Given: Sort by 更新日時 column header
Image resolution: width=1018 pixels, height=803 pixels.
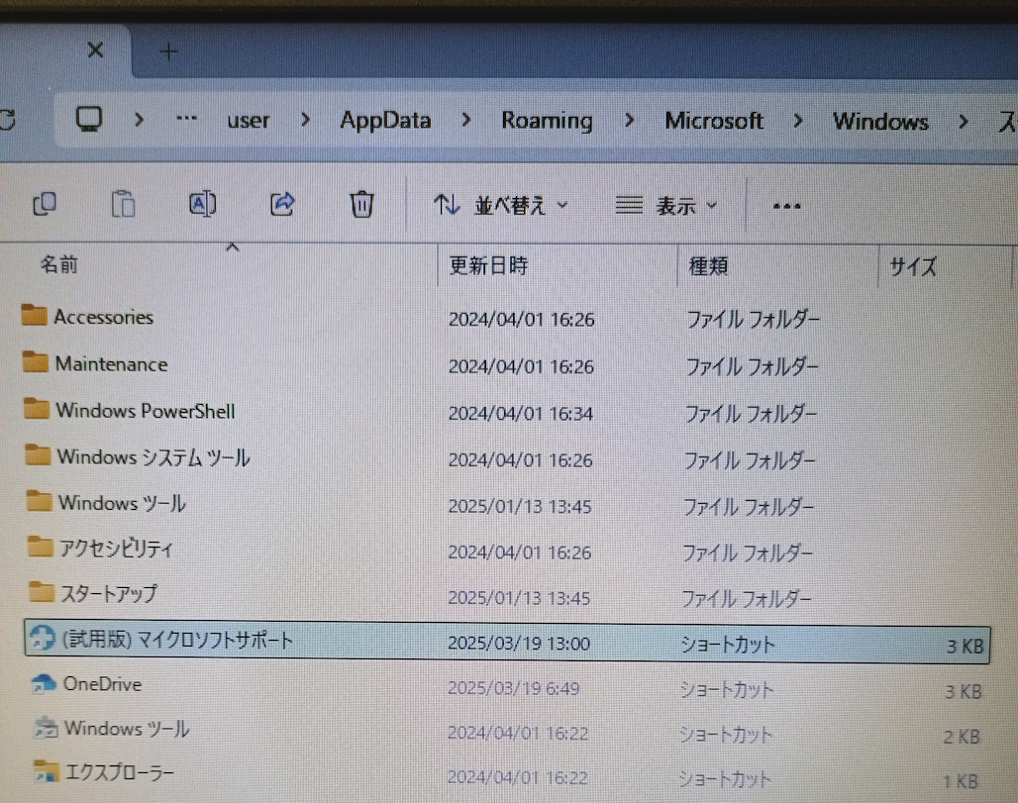Looking at the screenshot, I should tap(488, 265).
